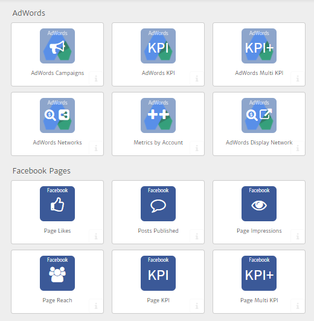Show info for Page Multi KPI widget

point(298,306)
